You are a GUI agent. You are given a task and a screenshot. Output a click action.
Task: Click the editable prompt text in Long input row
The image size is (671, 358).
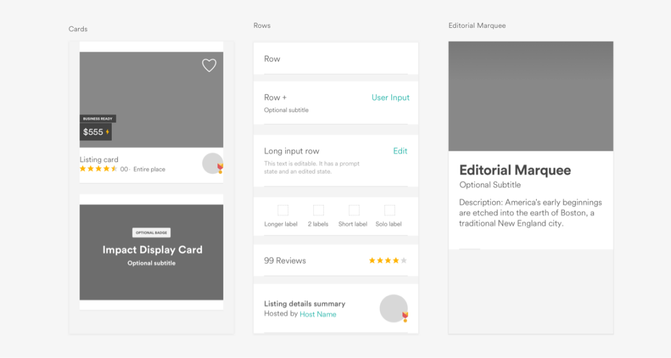point(311,168)
